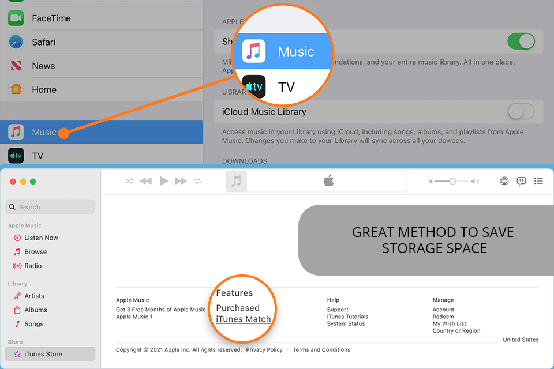Click the Copyright 2021 Apple Inc. text

179,349
